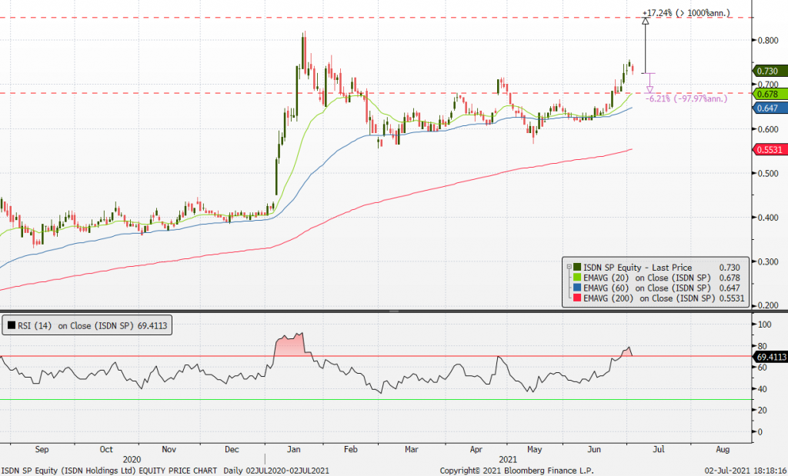Click the Oct month label on time axis
Viewport: 788px width, 476px height.
106,449
